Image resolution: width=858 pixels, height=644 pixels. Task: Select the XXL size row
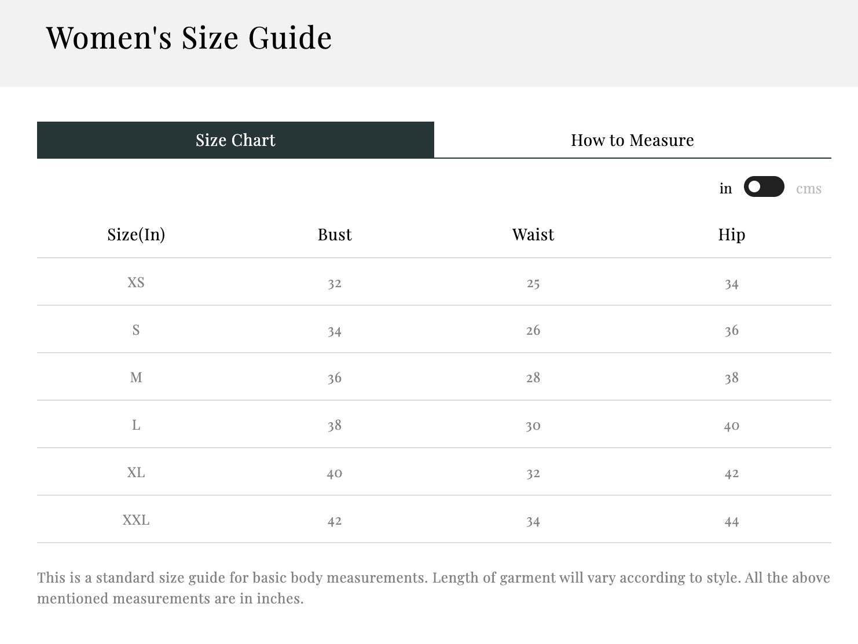point(135,519)
